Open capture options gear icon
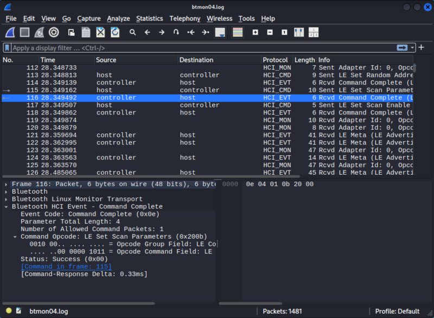Viewport: 434px width, 318px height. [54, 33]
